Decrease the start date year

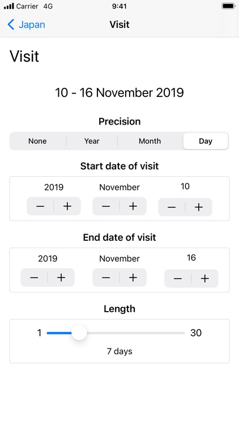(x=40, y=206)
